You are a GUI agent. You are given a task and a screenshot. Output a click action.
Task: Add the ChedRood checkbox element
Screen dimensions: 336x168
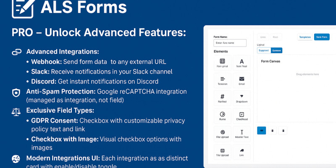(241, 115)
